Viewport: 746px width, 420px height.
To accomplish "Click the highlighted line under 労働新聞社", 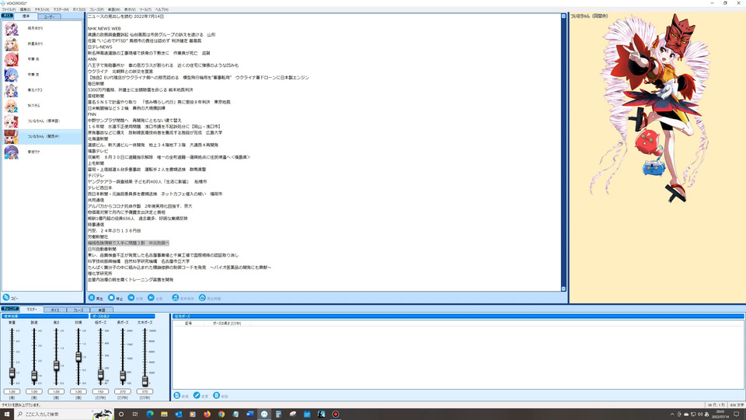I will click(x=128, y=243).
